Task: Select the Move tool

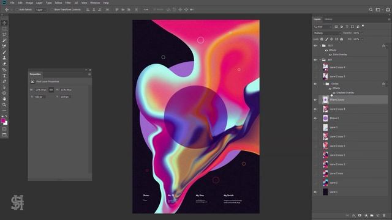Action: coord(4,23)
